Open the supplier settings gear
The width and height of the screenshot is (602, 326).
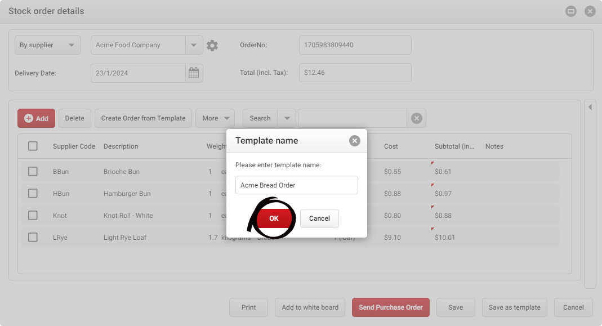[212, 45]
